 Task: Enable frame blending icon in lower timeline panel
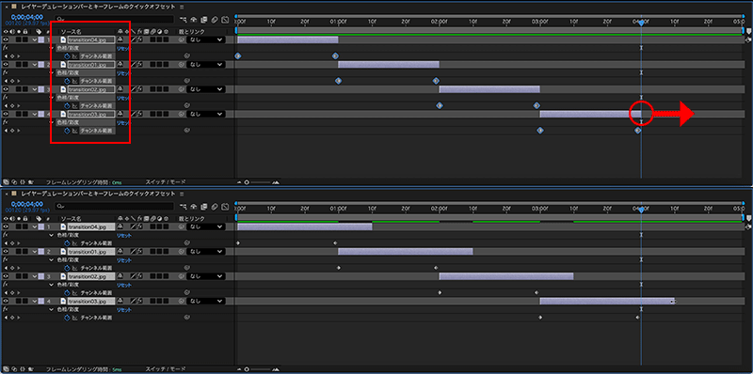204,206
